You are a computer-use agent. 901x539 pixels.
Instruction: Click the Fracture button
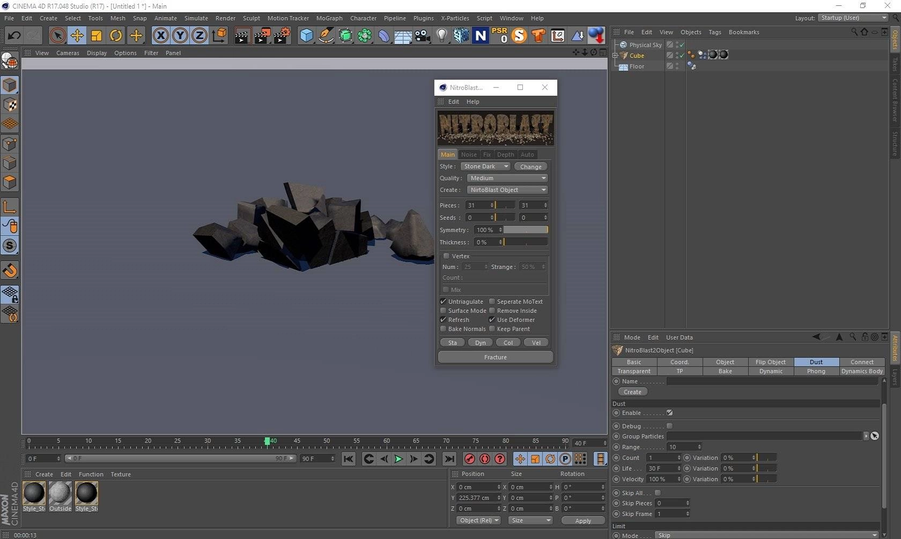496,357
